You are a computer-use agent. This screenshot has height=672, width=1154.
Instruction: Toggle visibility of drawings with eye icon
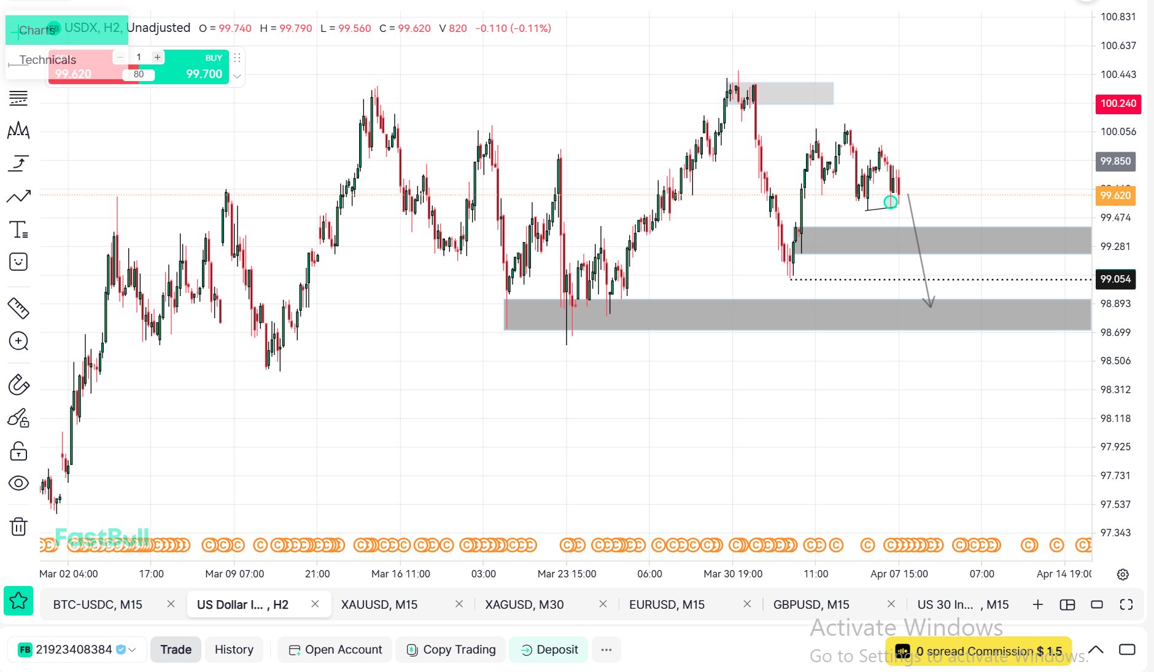(x=18, y=483)
